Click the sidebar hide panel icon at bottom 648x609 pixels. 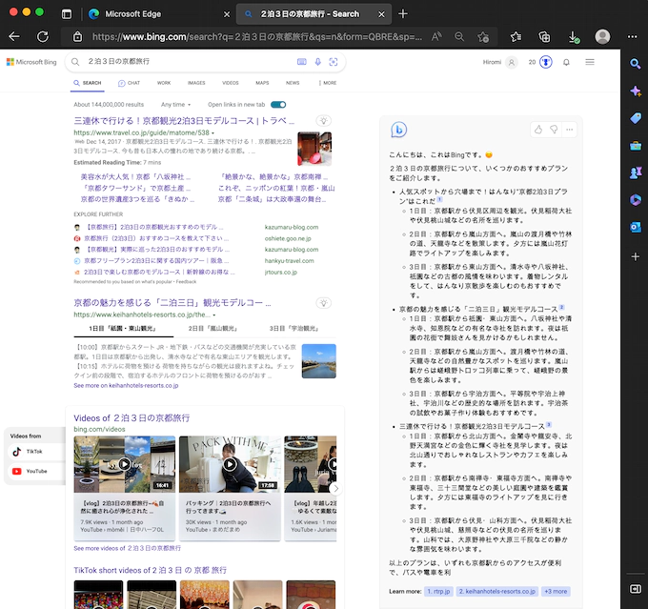coord(636,589)
